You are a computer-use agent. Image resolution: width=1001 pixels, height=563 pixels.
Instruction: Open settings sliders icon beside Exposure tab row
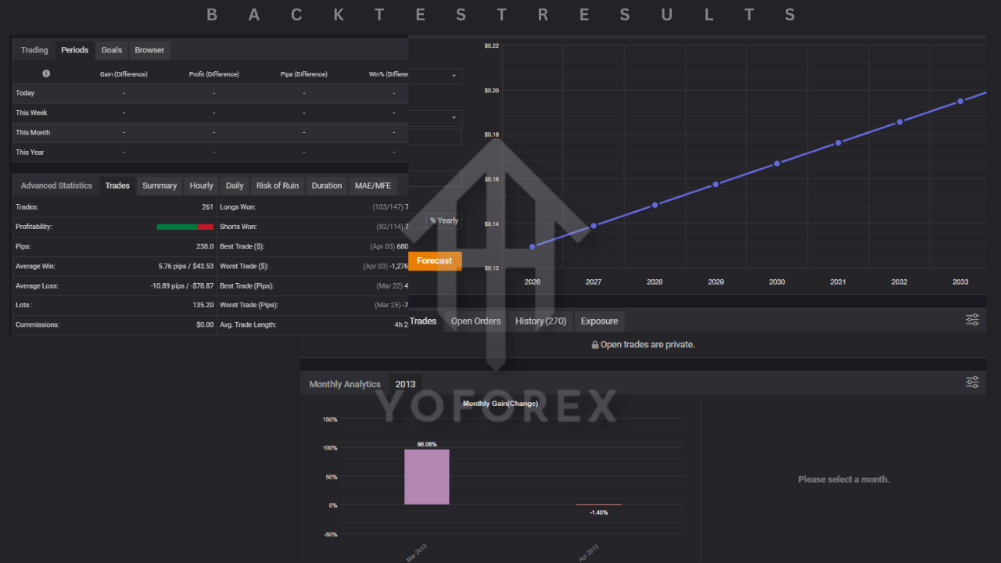point(972,320)
